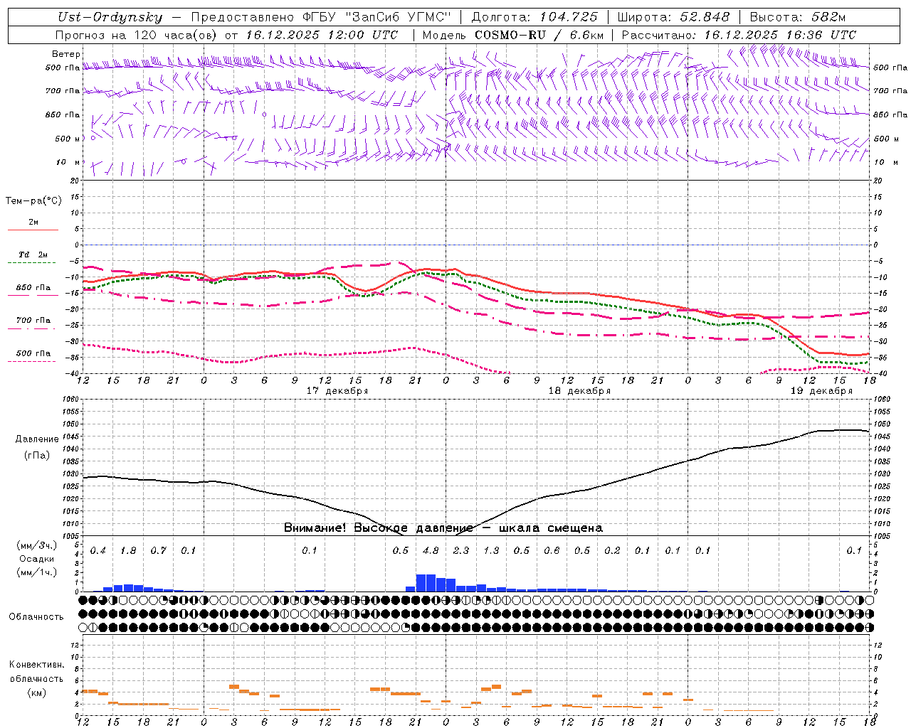911x728 pixels.
Task: Click 'Рассчитано: 16.12.2025 16:36 UTC' timestamp
Action: tap(738, 35)
